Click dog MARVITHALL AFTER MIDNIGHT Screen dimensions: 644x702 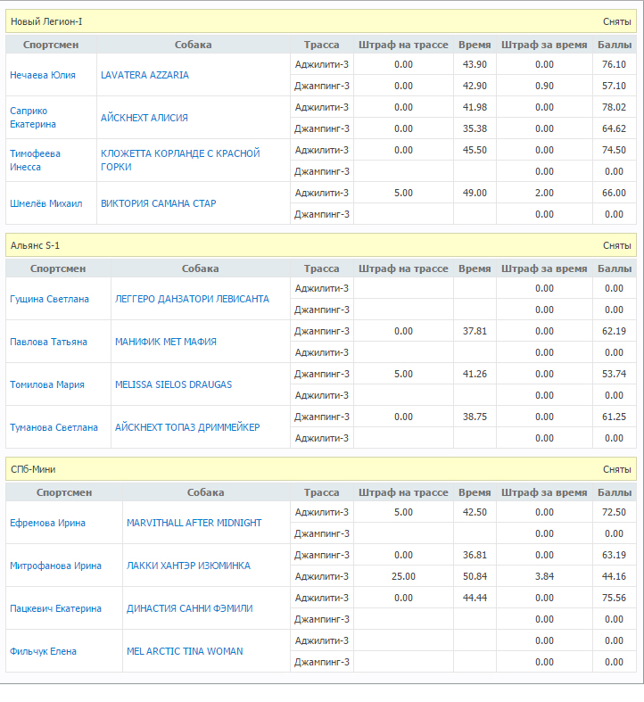pos(194,524)
